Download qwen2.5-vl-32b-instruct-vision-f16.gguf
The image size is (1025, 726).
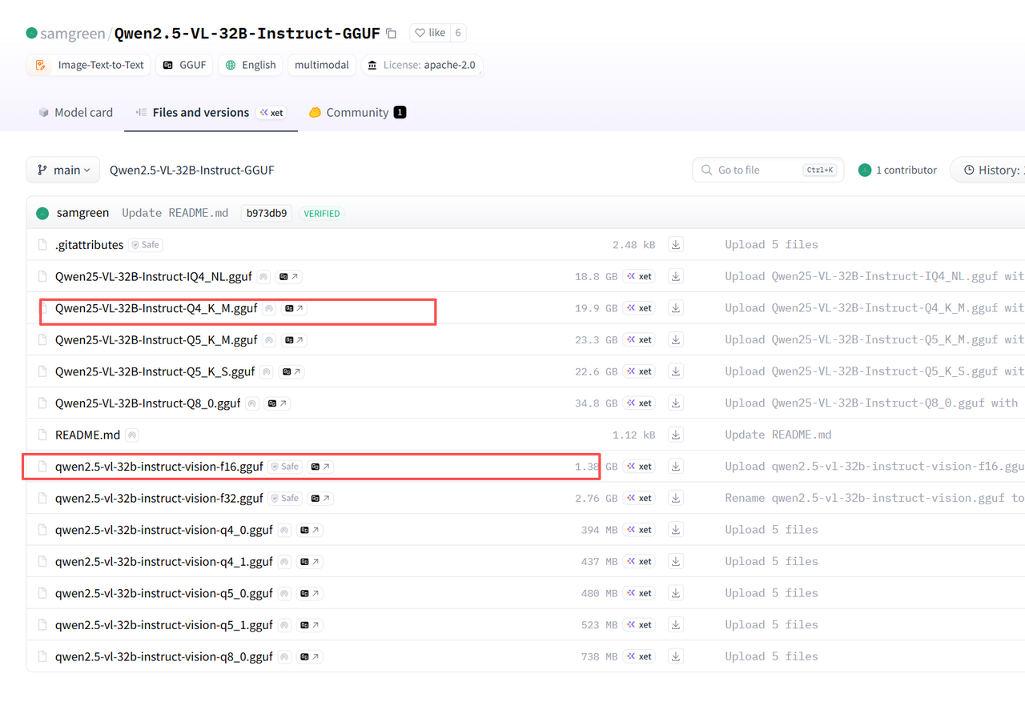(676, 466)
